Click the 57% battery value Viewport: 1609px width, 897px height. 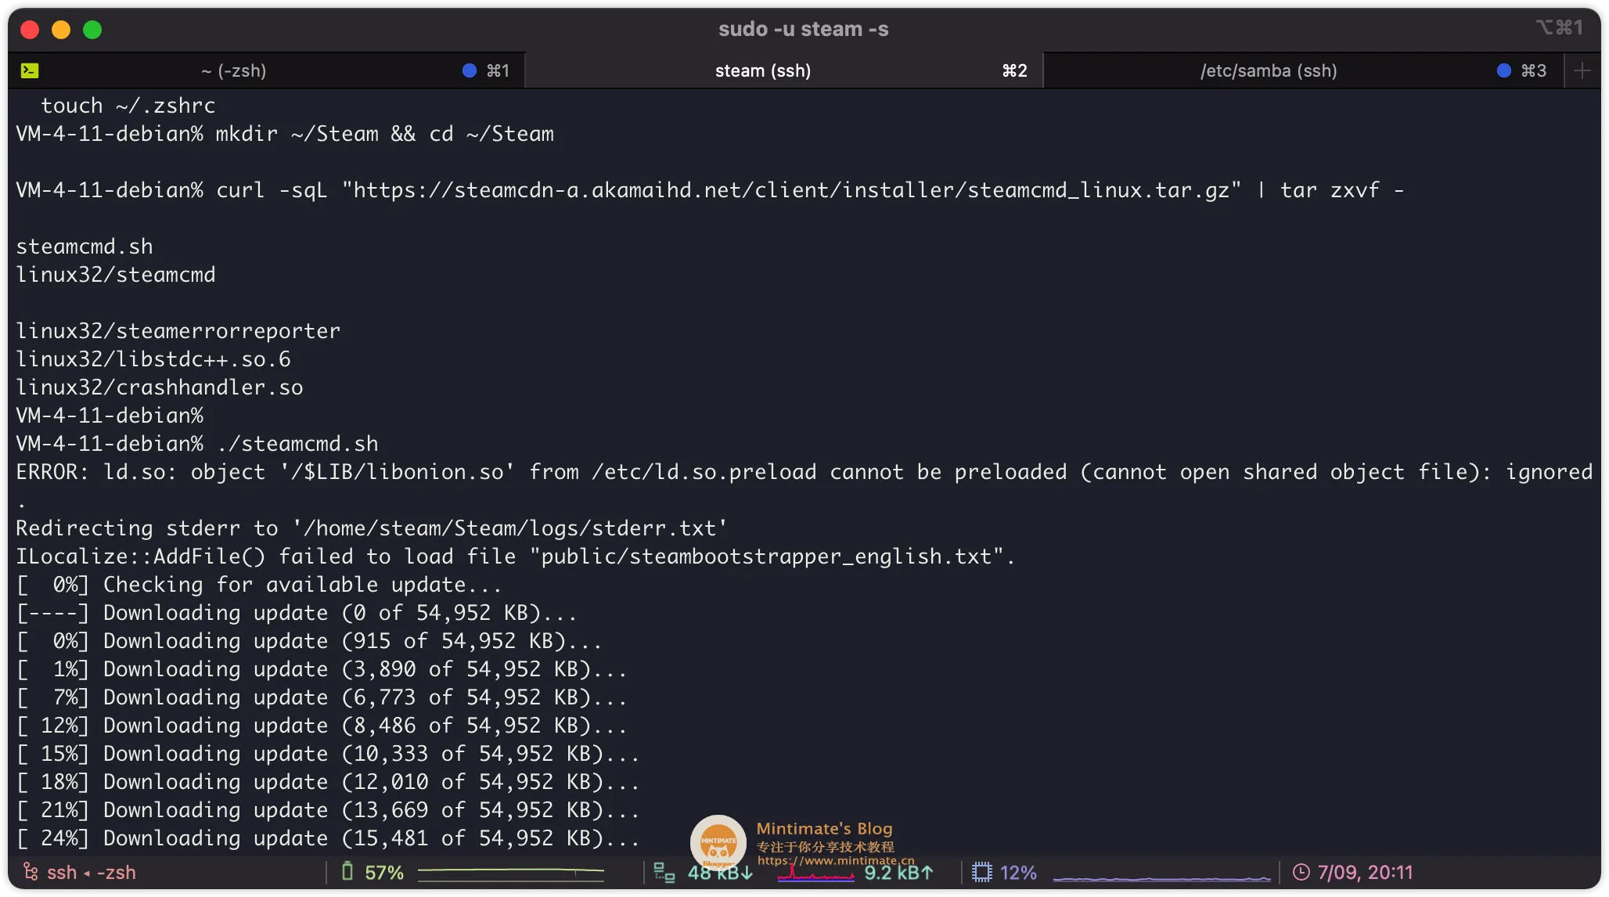coord(384,872)
